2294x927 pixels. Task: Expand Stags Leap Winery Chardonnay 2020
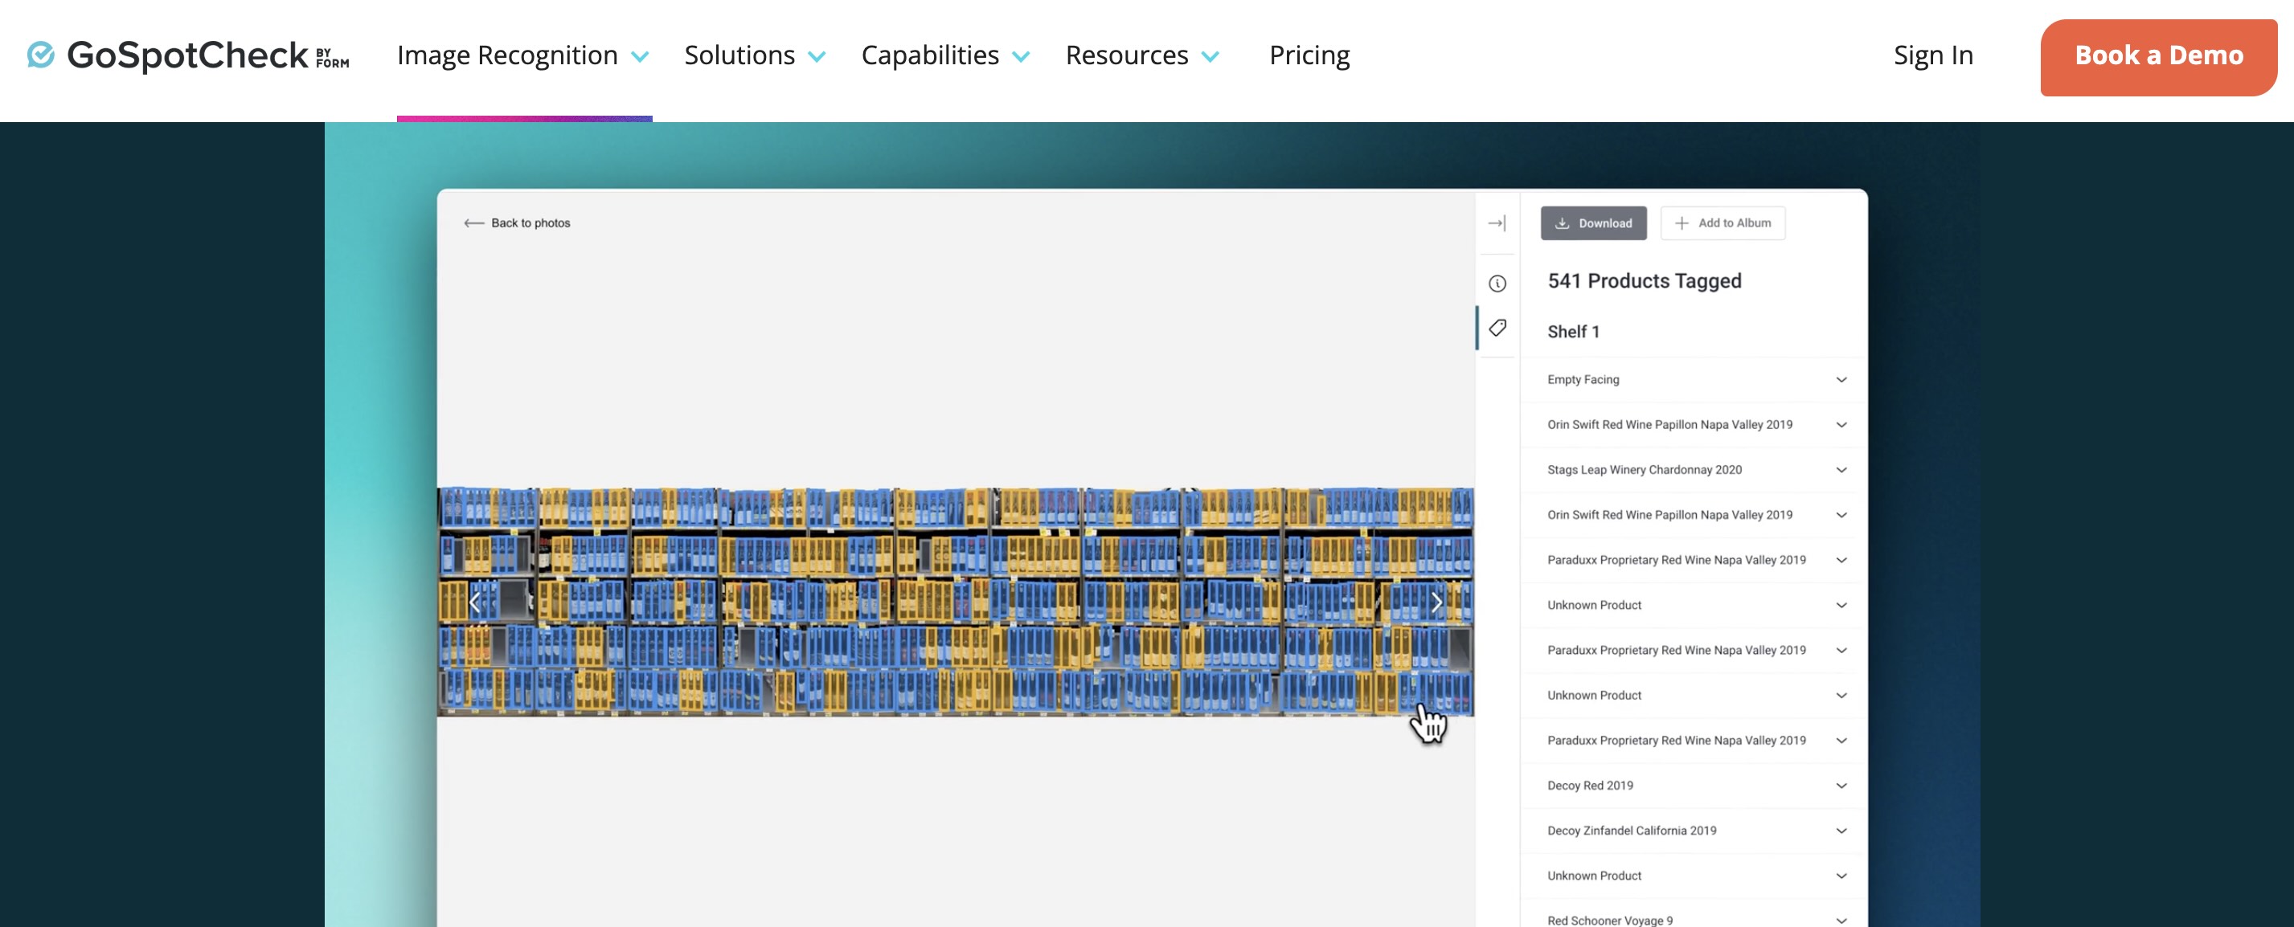click(1694, 469)
